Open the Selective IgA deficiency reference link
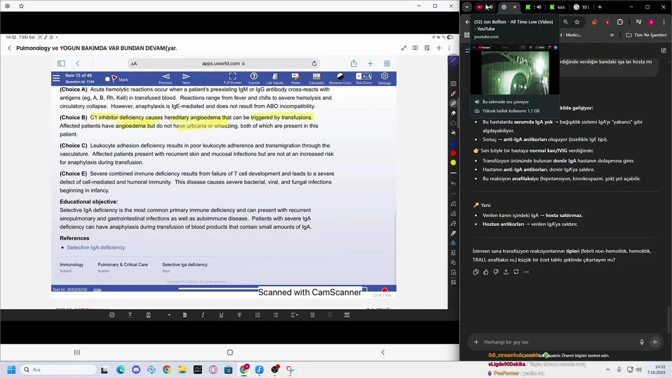The width and height of the screenshot is (672, 378). [96, 247]
